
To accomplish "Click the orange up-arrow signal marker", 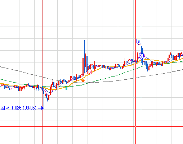I will (83, 80).
